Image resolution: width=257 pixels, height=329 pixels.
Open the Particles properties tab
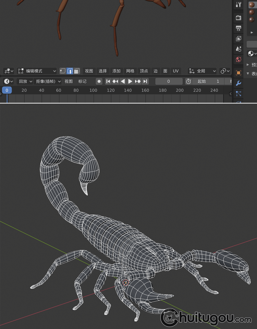pos(238,94)
